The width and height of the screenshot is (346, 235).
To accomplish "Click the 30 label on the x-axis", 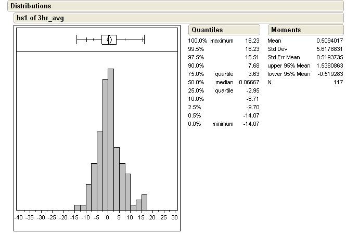I will pyautogui.click(x=174, y=217).
